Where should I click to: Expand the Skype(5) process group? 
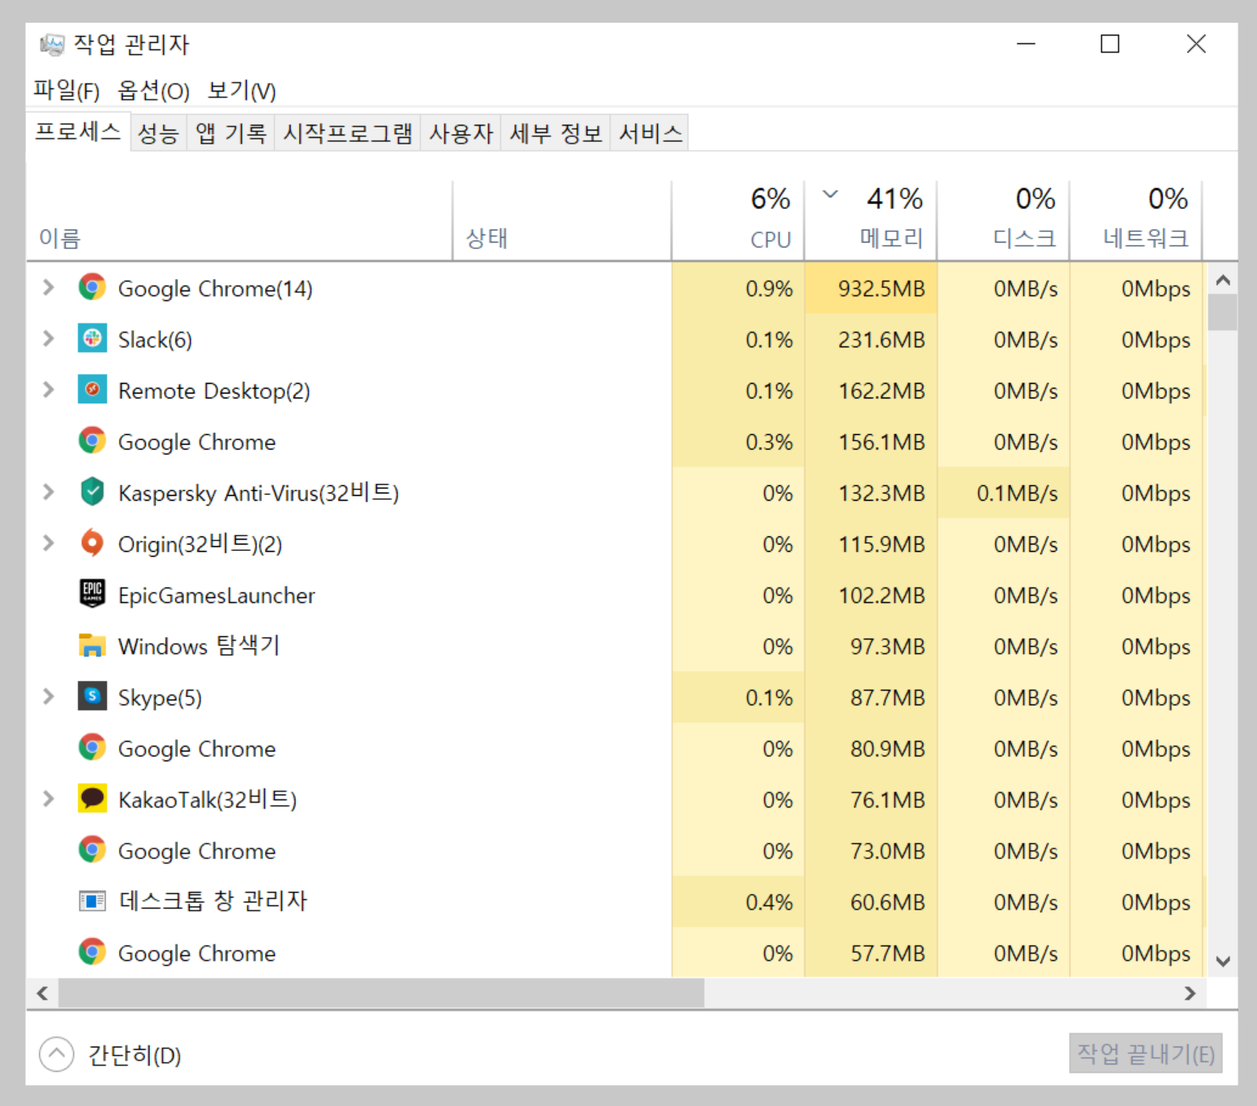(x=49, y=696)
